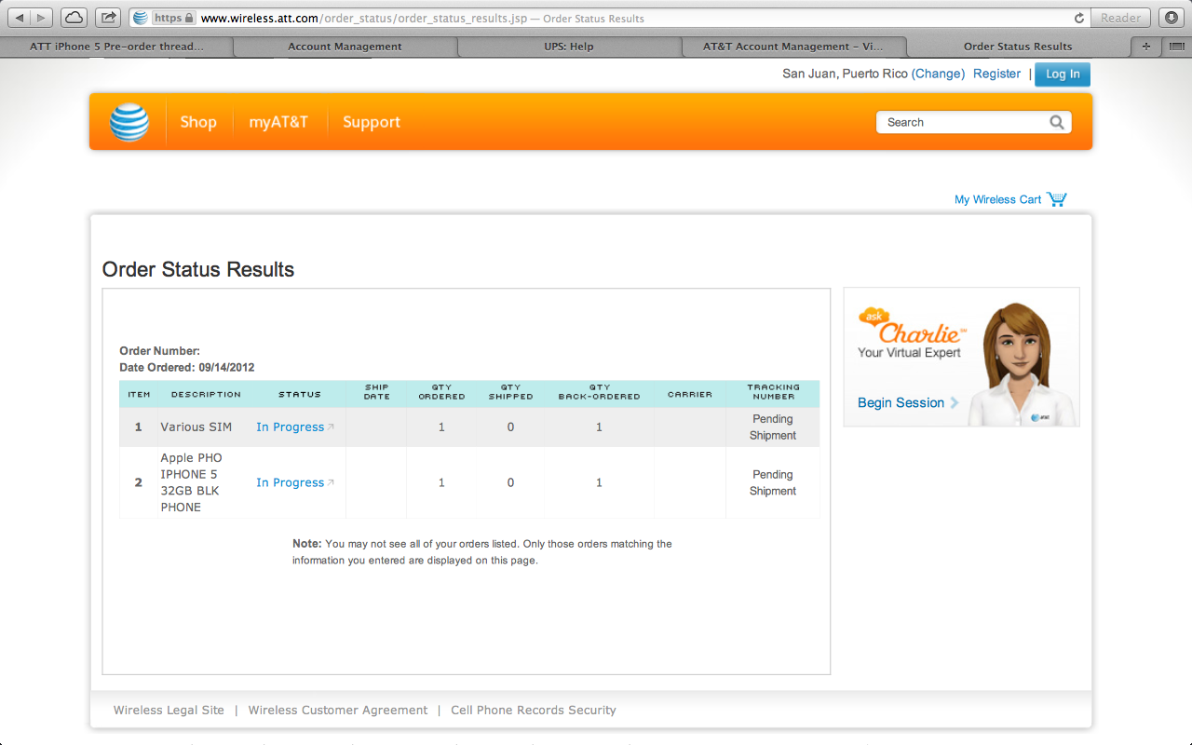Viewport: 1192px width, 745px height.
Task: Open the wireless cart icon
Action: (1057, 199)
